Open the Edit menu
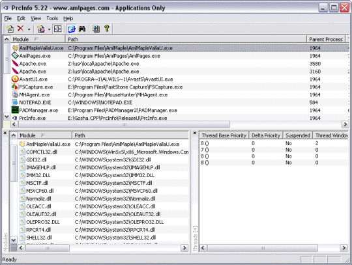Viewport: 352px width, 265px height. pos(21,18)
